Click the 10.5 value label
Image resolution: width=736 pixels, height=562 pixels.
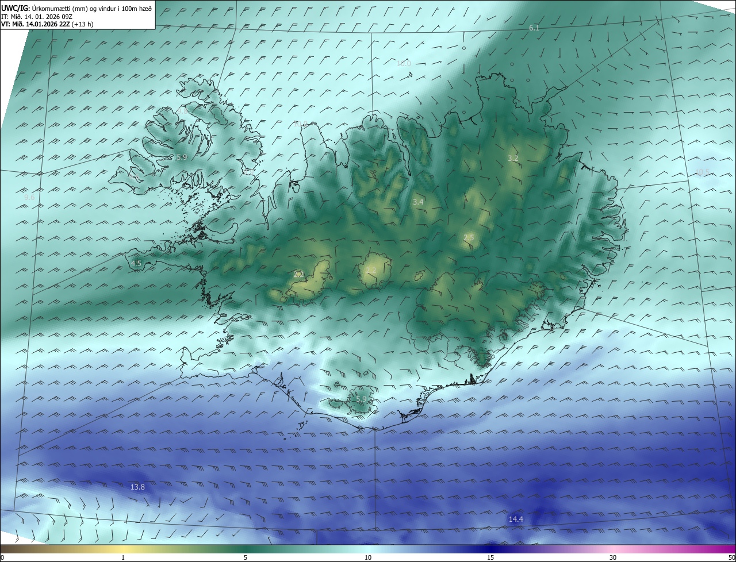pyautogui.click(x=702, y=172)
